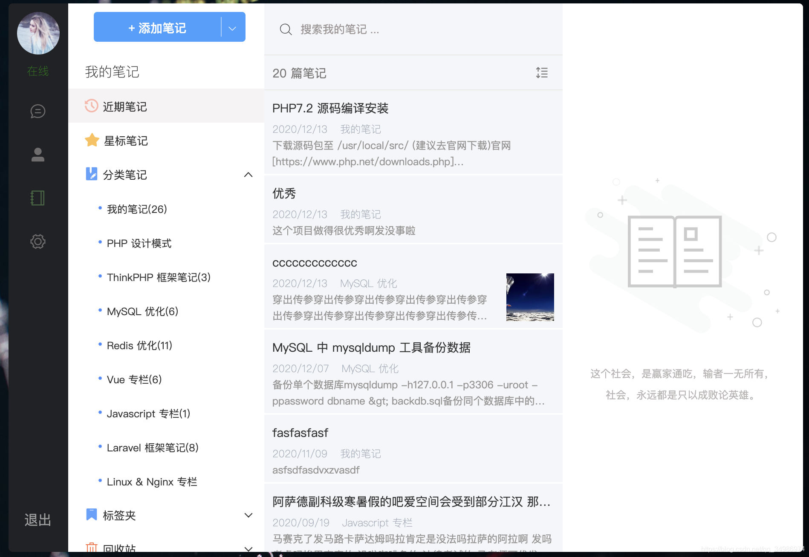This screenshot has height=557, width=809.
Task: Open category Javascript 专栏(1)
Action: click(x=148, y=413)
